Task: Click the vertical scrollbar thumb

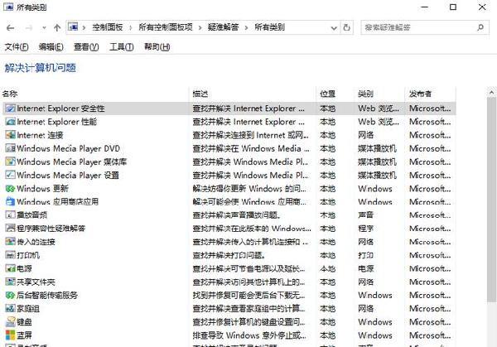Action: click(x=491, y=200)
